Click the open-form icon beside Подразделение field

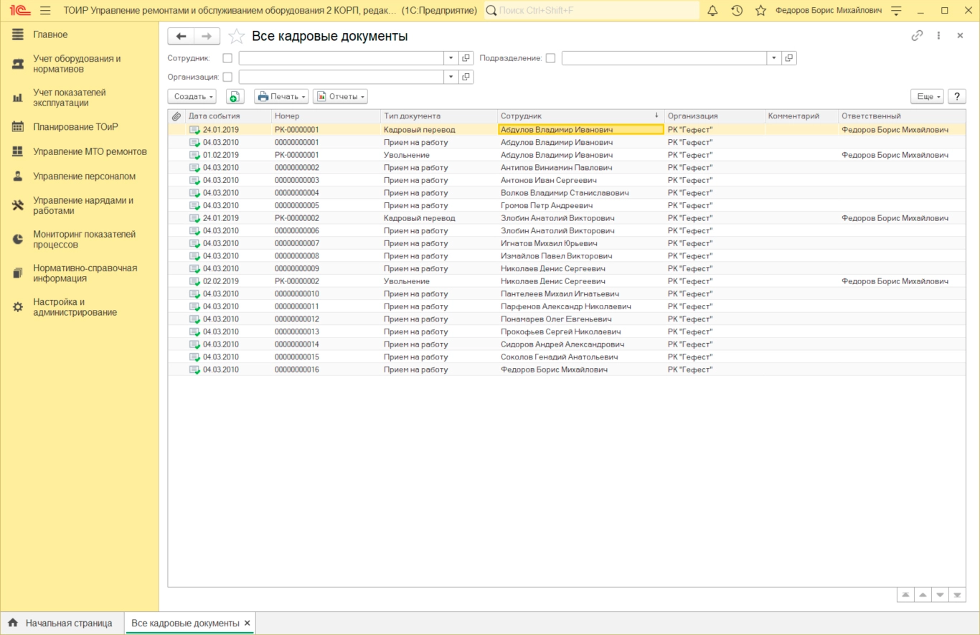pos(789,58)
